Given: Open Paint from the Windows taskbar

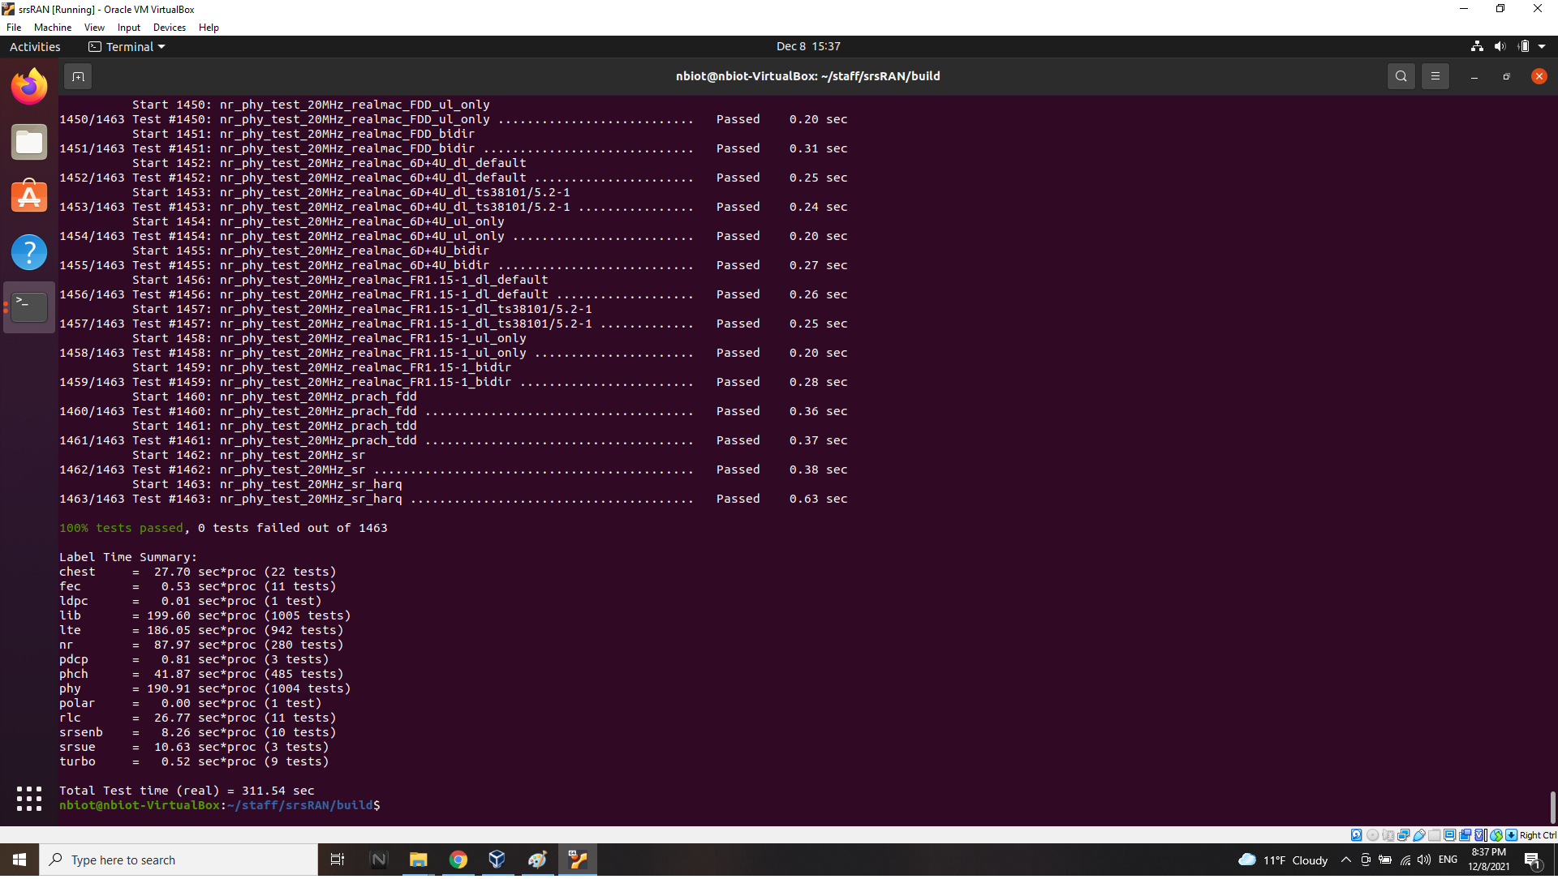Looking at the screenshot, I should pyautogui.click(x=537, y=860).
